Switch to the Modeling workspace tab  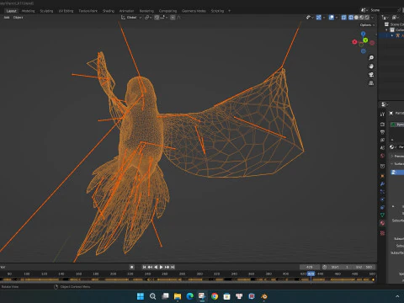click(x=28, y=11)
